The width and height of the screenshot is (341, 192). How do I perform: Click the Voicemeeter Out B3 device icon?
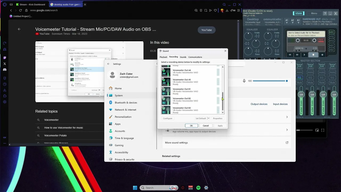pos(166,110)
